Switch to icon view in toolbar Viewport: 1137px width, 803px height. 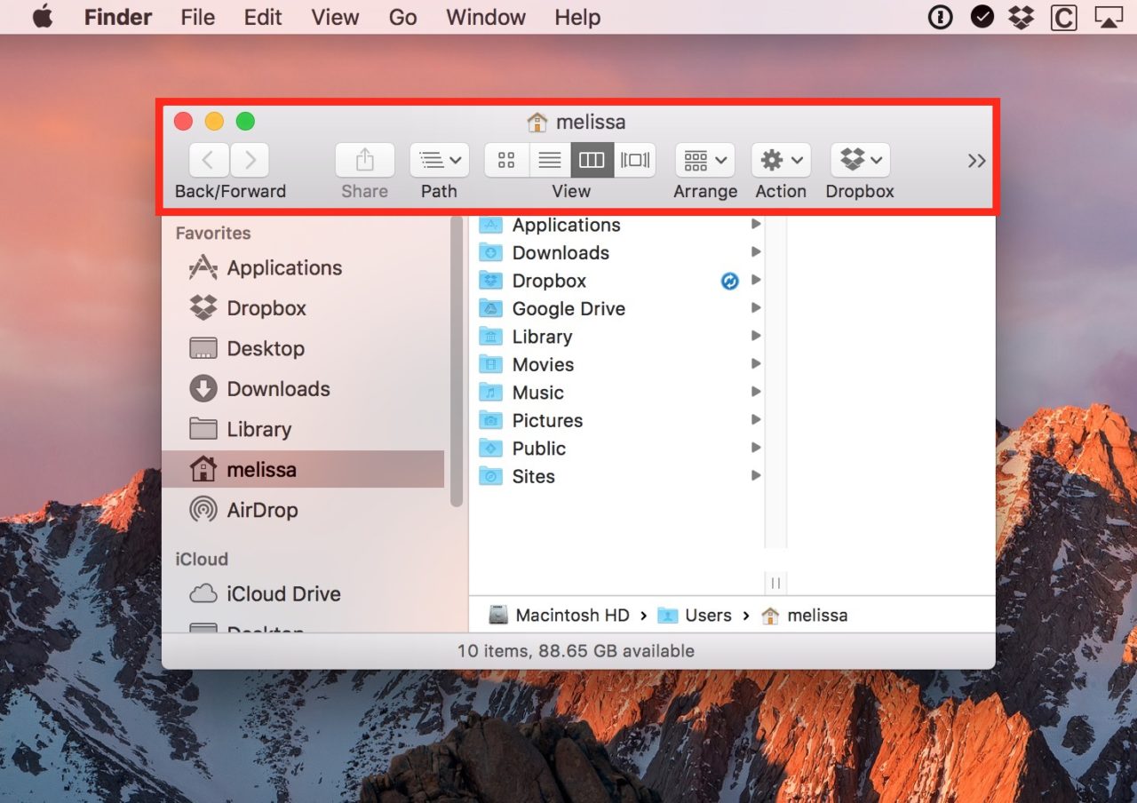pyautogui.click(x=506, y=160)
